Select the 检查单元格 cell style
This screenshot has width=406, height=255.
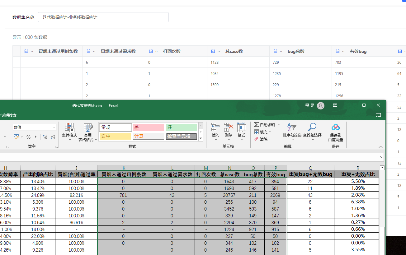coord(181,136)
